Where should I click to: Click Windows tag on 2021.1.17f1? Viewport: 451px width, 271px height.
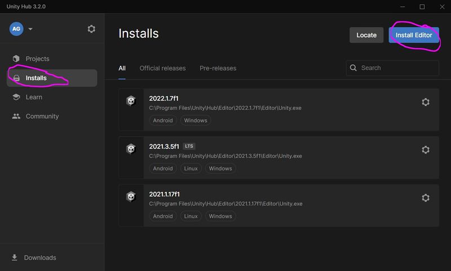click(x=220, y=216)
